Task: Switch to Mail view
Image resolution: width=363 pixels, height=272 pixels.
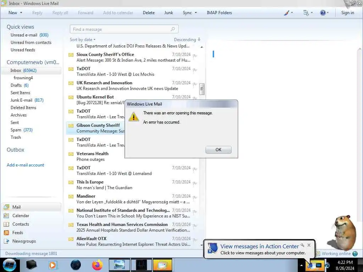Action: 31,207
